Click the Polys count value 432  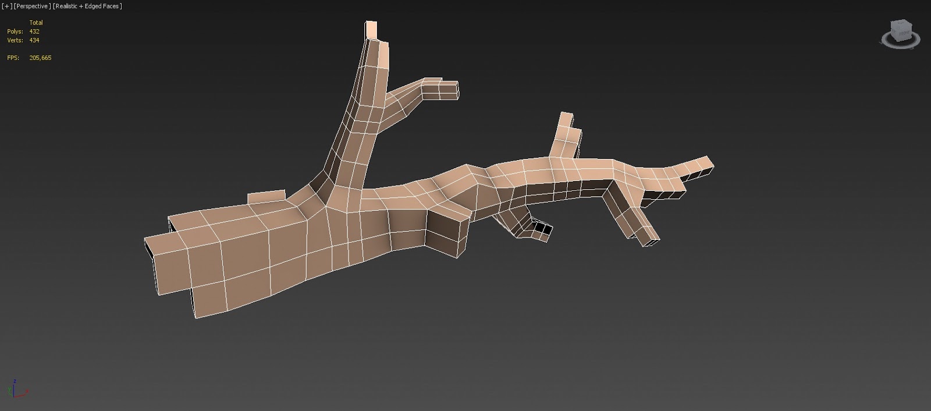[34, 31]
